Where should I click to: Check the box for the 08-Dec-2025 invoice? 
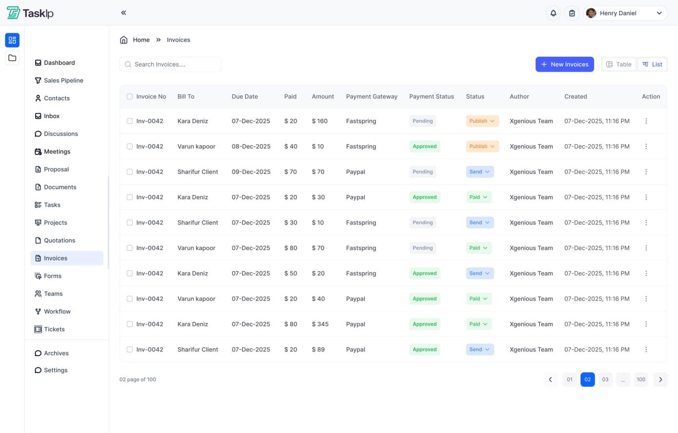130,147
